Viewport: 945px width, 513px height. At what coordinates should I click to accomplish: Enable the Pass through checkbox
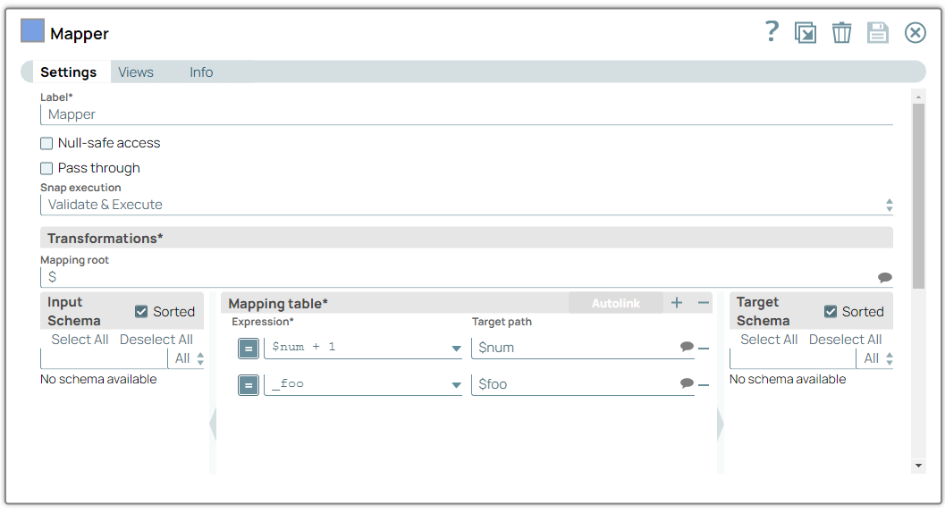46,168
